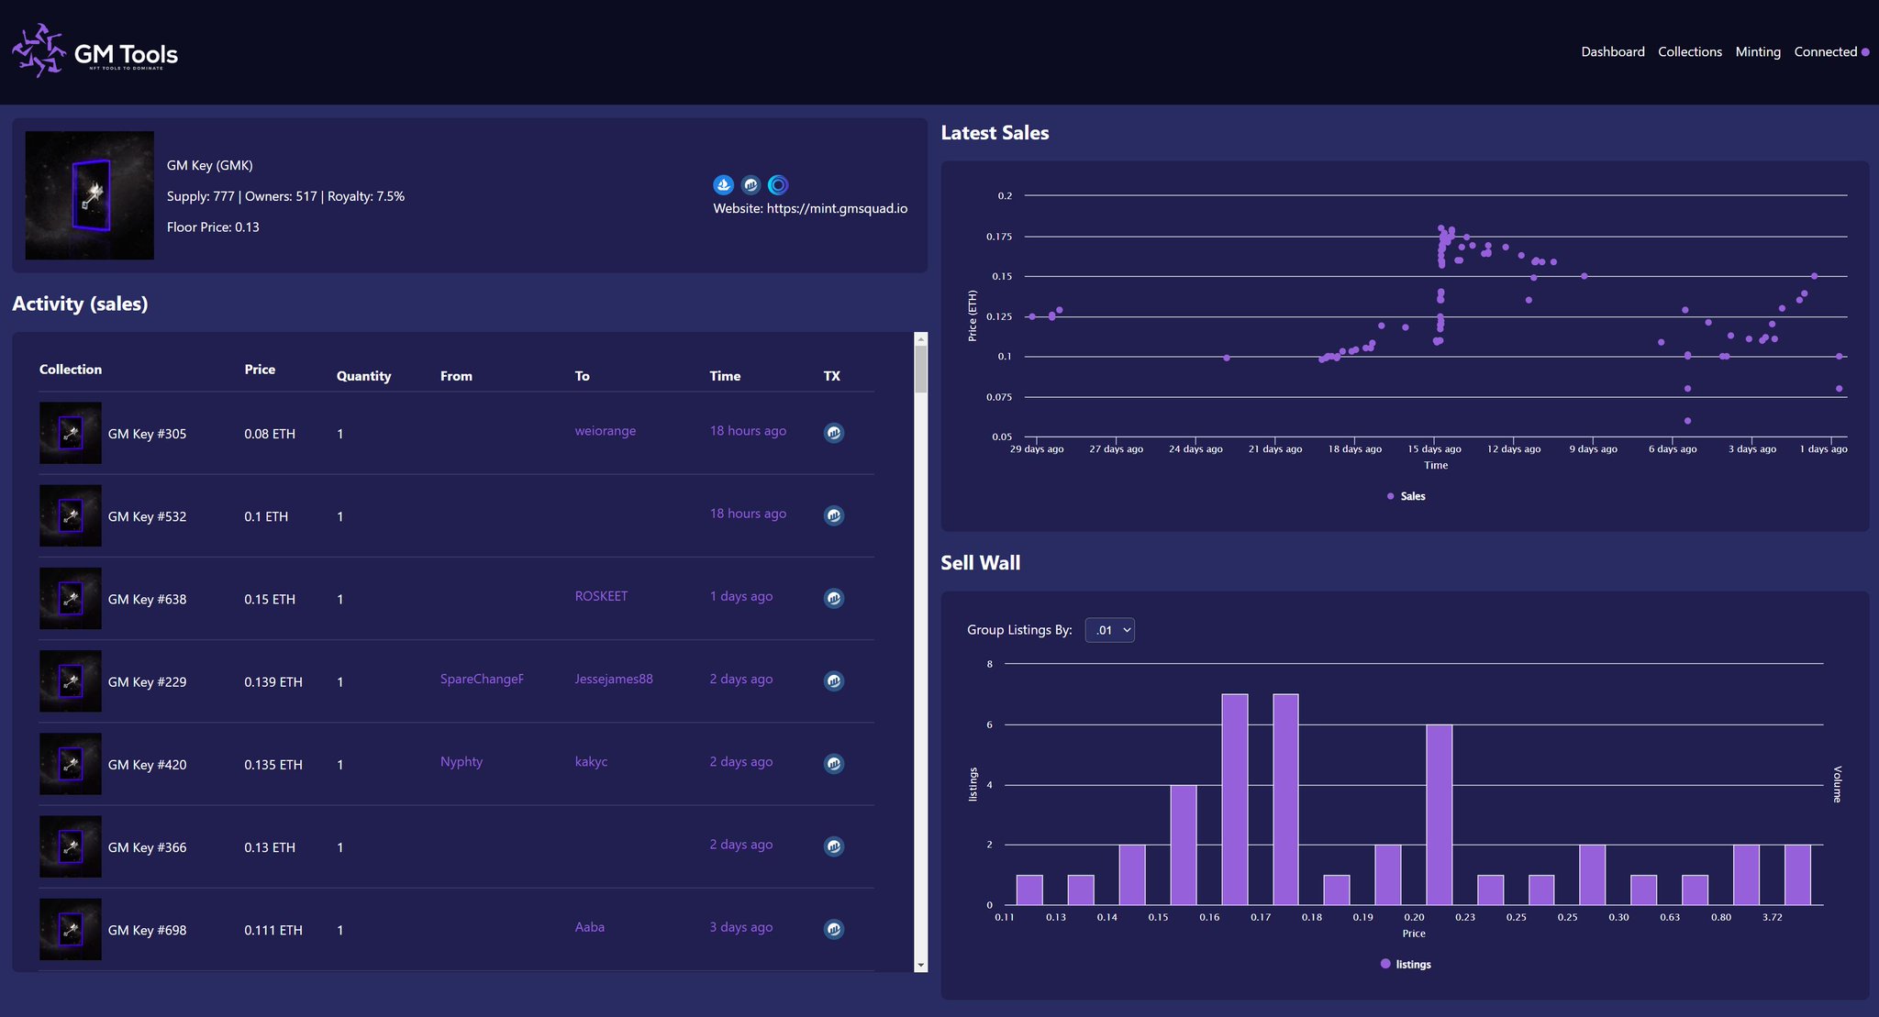Open the Collections menu item
This screenshot has width=1879, height=1017.
coord(1689,51)
